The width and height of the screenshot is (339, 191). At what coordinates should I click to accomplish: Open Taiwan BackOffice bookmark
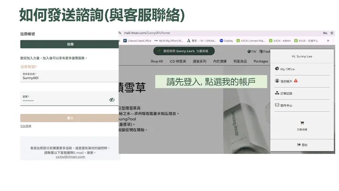click(x=137, y=40)
